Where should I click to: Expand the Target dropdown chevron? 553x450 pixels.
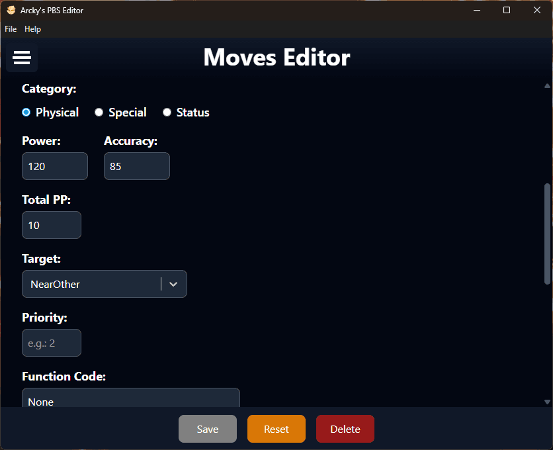pyautogui.click(x=173, y=284)
